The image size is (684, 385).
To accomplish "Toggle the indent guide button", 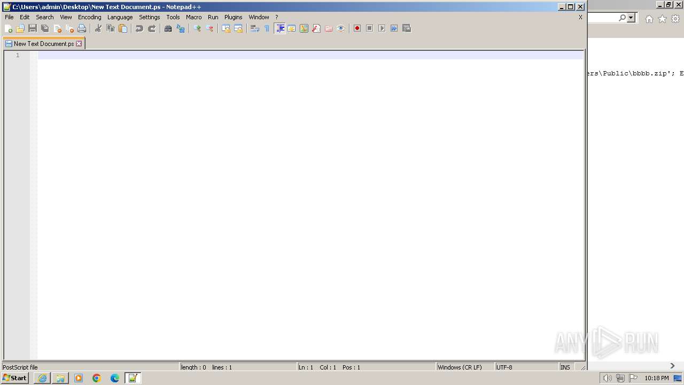I will (x=279, y=28).
